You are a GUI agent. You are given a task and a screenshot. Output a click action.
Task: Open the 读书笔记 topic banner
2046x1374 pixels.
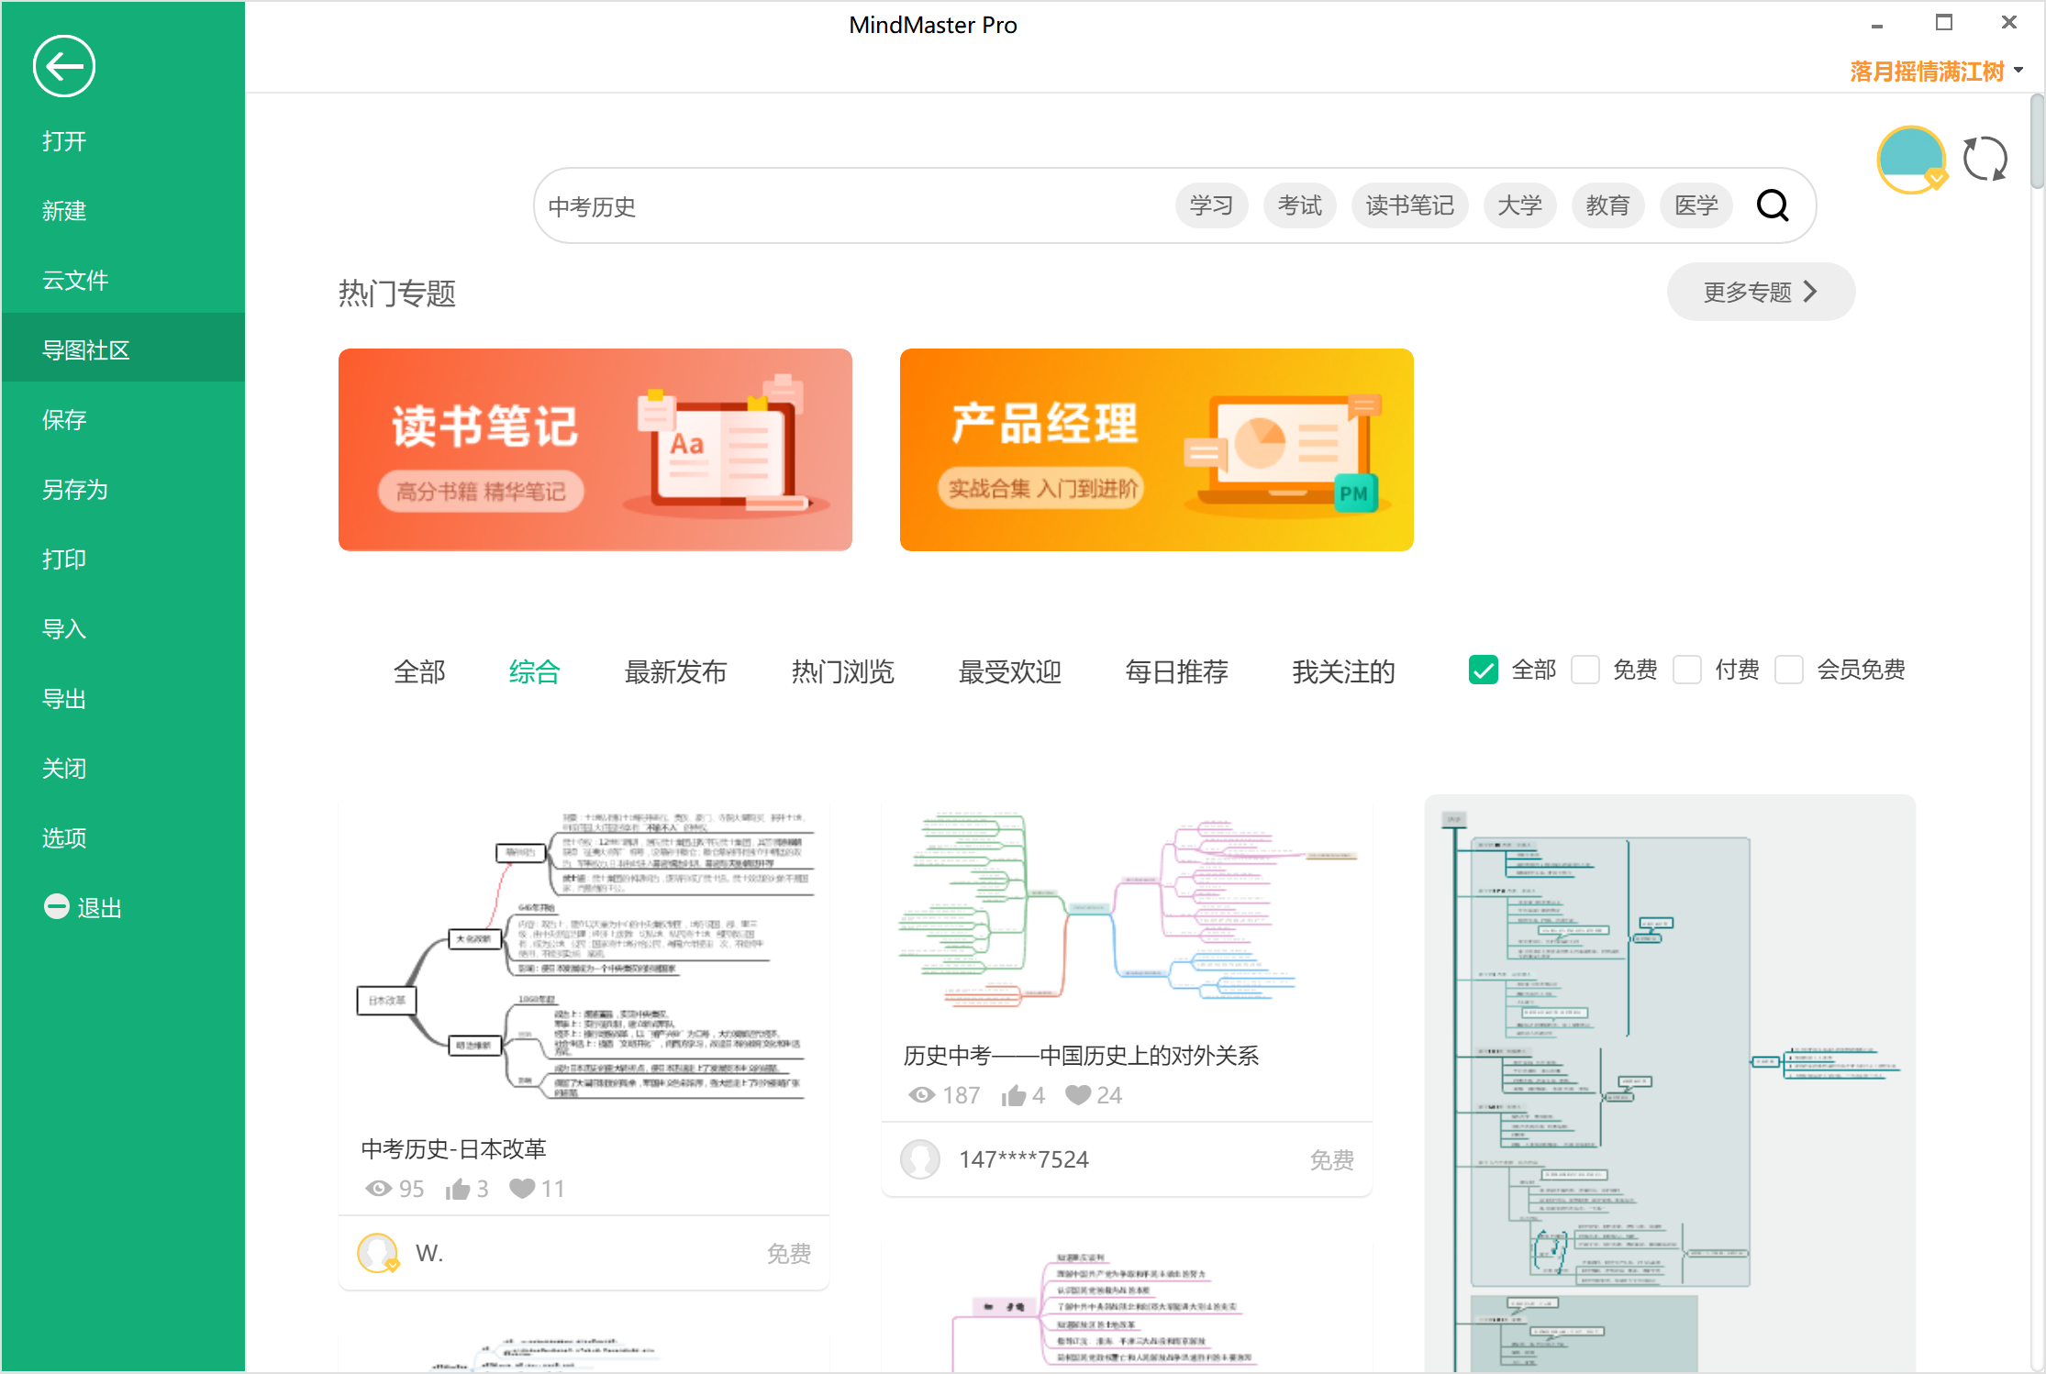[595, 449]
